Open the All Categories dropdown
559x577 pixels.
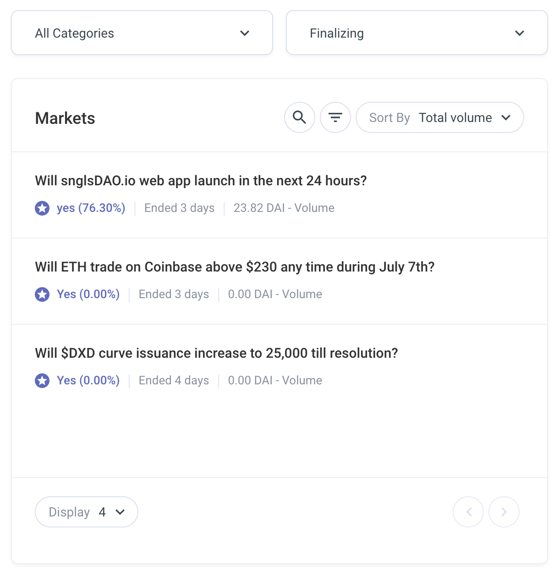[142, 33]
